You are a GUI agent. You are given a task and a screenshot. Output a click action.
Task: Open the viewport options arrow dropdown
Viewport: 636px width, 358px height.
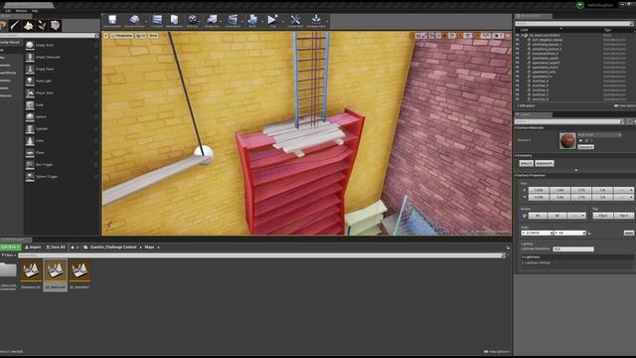(x=106, y=36)
